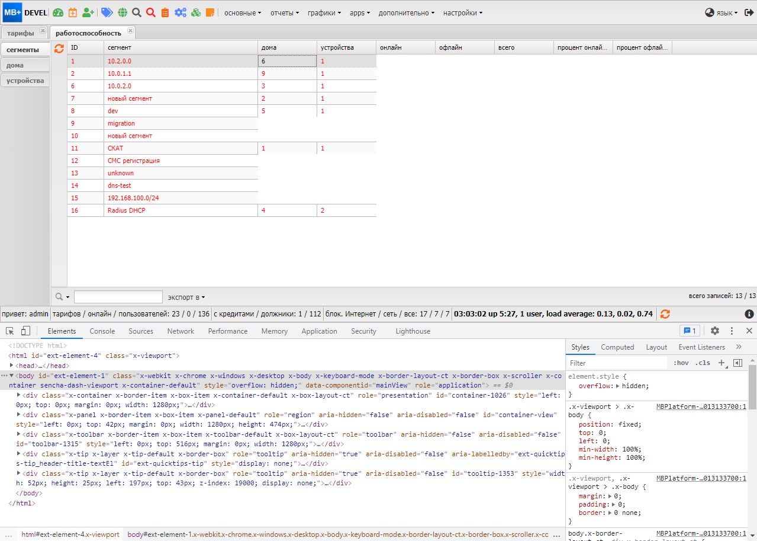Click the orange calendar icon in top toolbar
Viewport: 757px width, 541px height.
72,12
